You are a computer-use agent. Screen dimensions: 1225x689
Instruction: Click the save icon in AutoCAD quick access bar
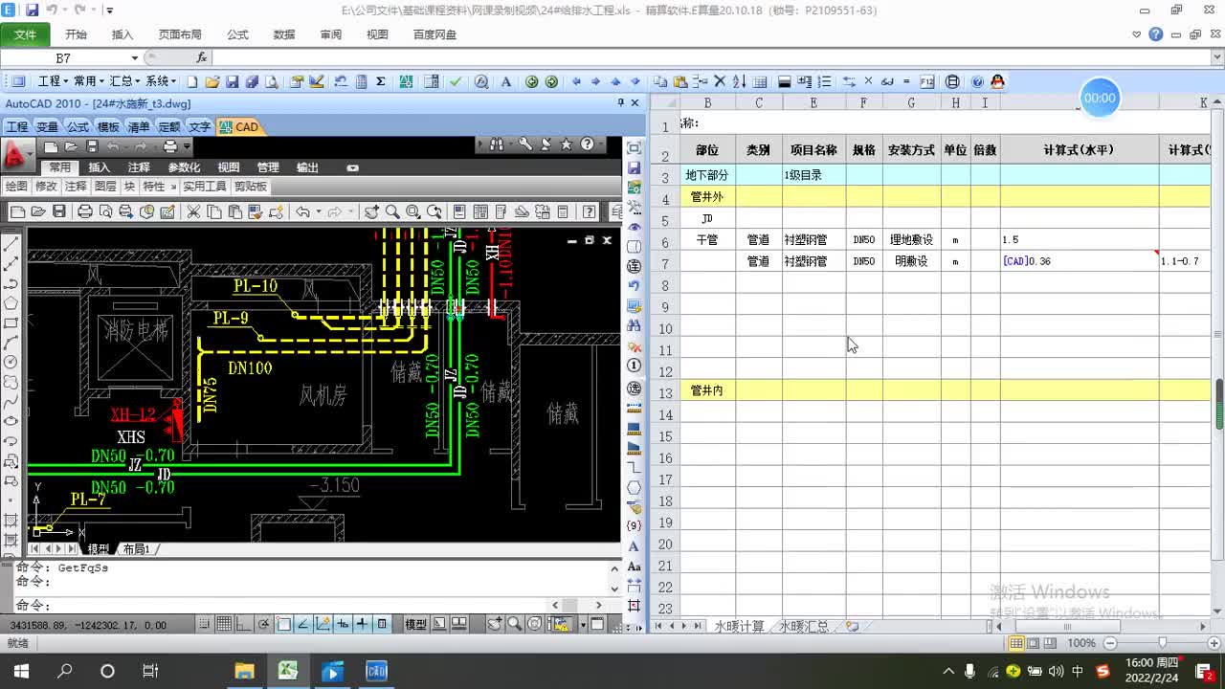pos(93,146)
